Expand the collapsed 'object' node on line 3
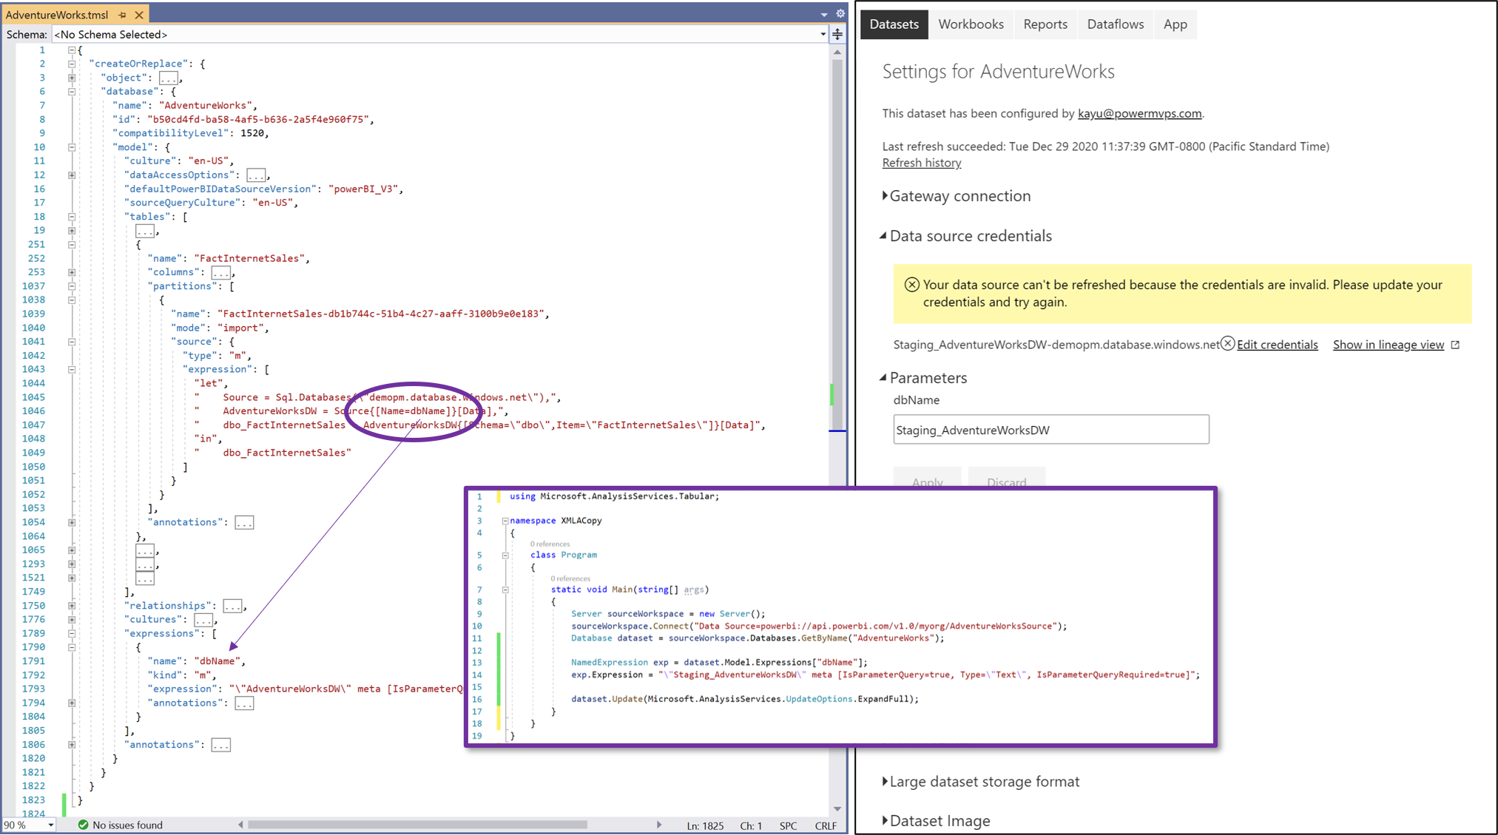This screenshot has width=1498, height=835. tap(71, 77)
